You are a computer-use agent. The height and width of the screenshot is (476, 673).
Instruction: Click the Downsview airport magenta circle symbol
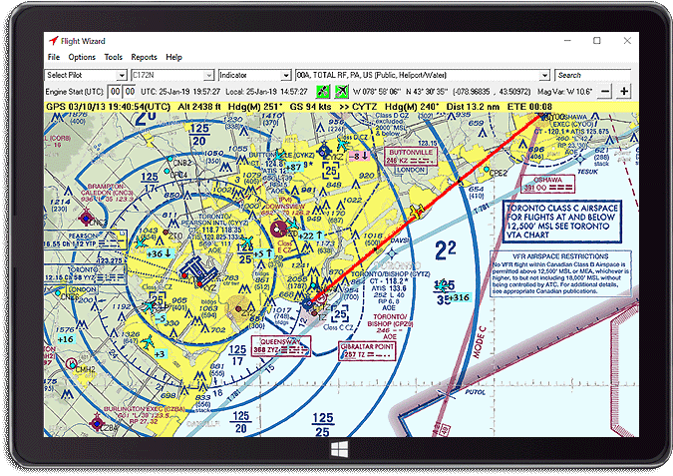coord(276,230)
